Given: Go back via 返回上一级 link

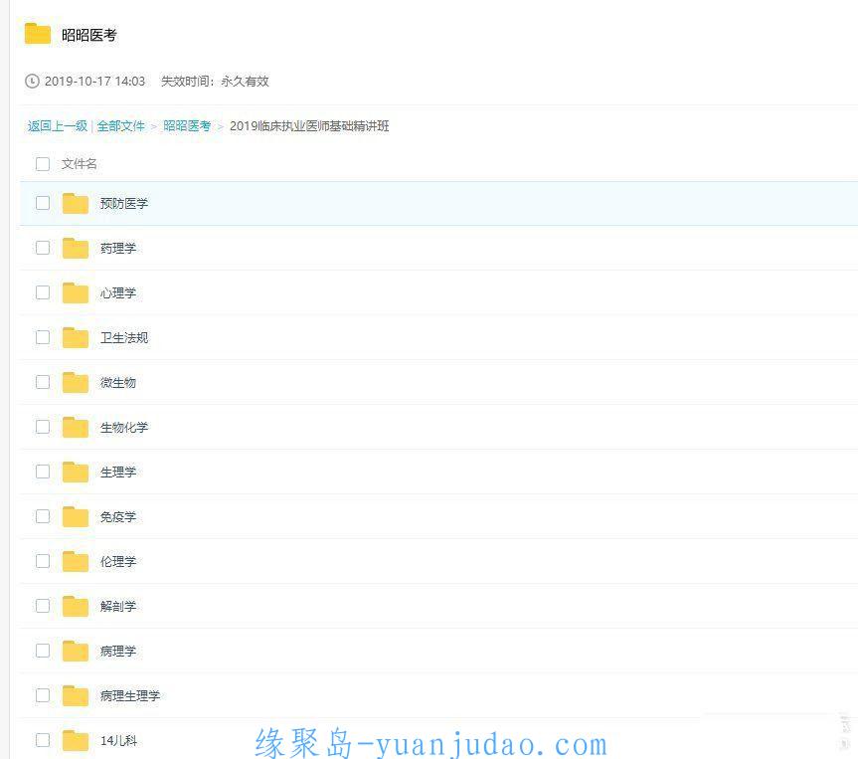Looking at the screenshot, I should coord(58,126).
